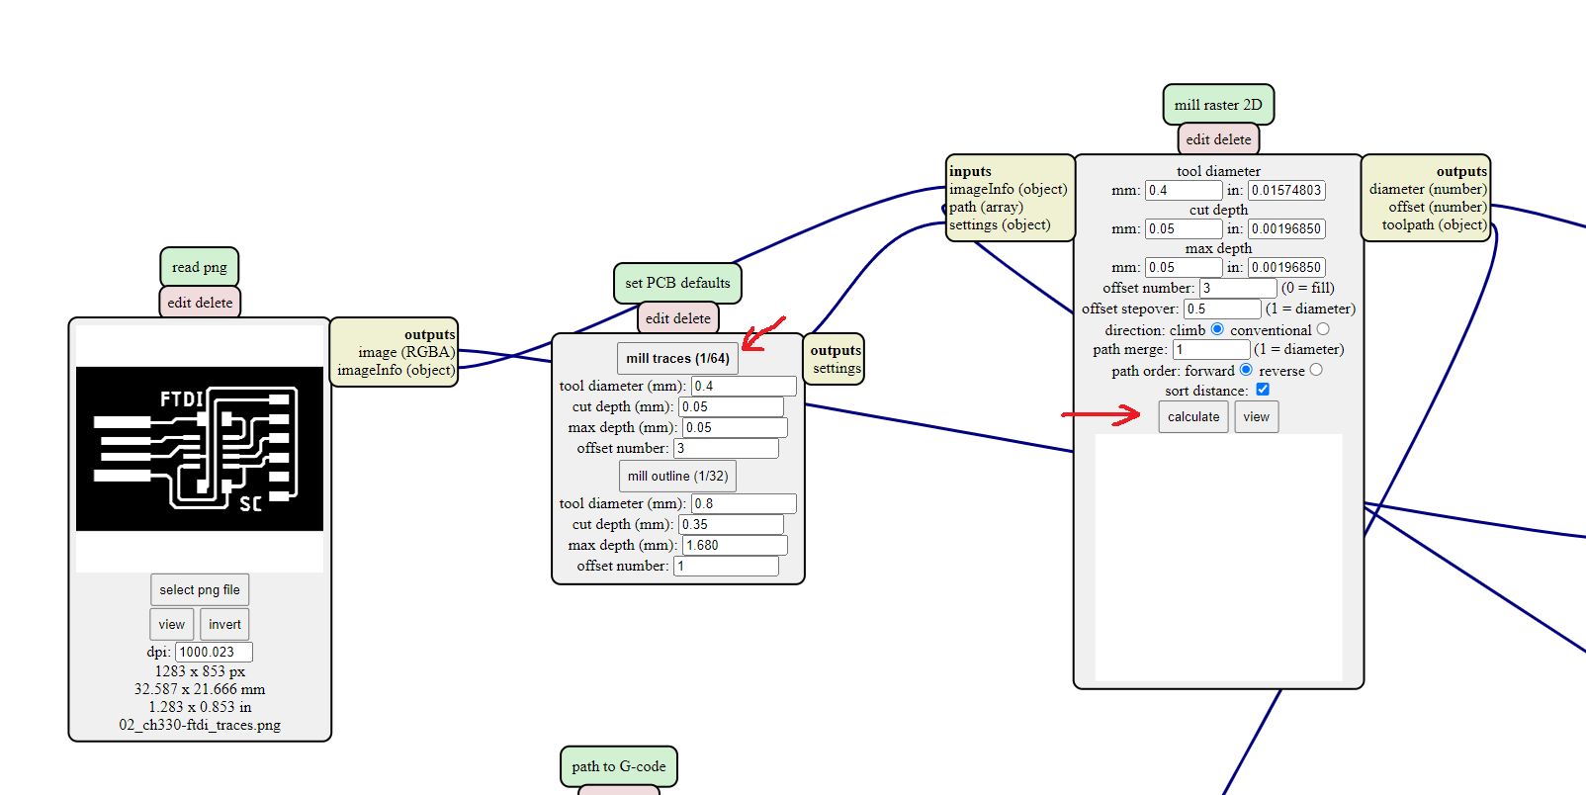
Task: Click imageInfo (object) input of mill raster
Action: point(1009,189)
